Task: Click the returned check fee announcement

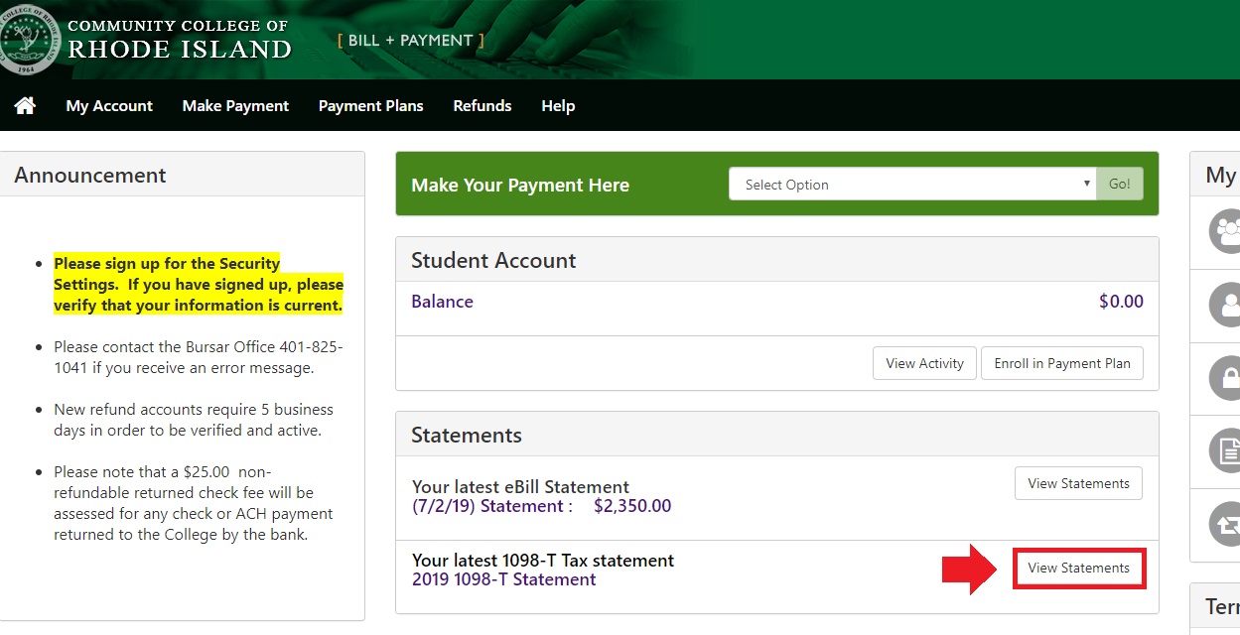Action: pyautogui.click(x=194, y=503)
